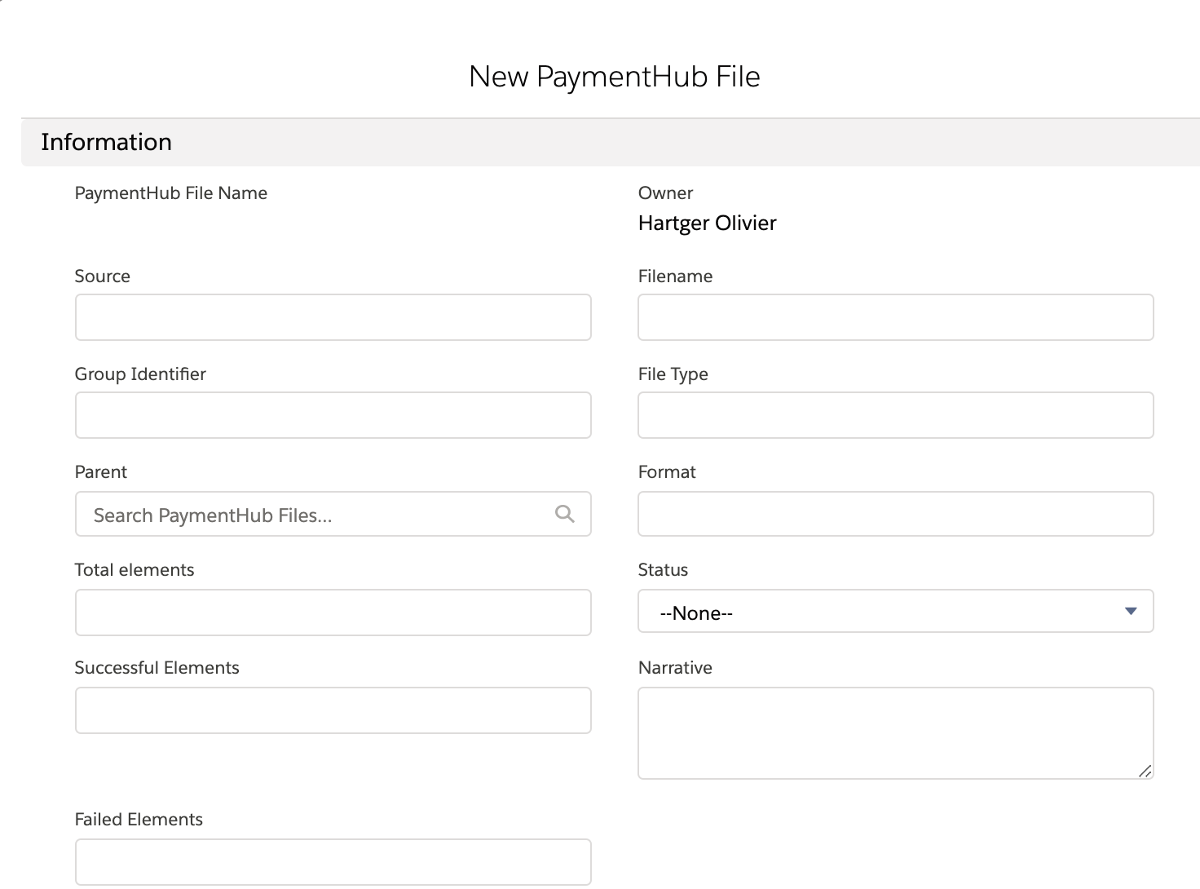Click the Failed Elements input box
1200x889 pixels.
coord(333,861)
